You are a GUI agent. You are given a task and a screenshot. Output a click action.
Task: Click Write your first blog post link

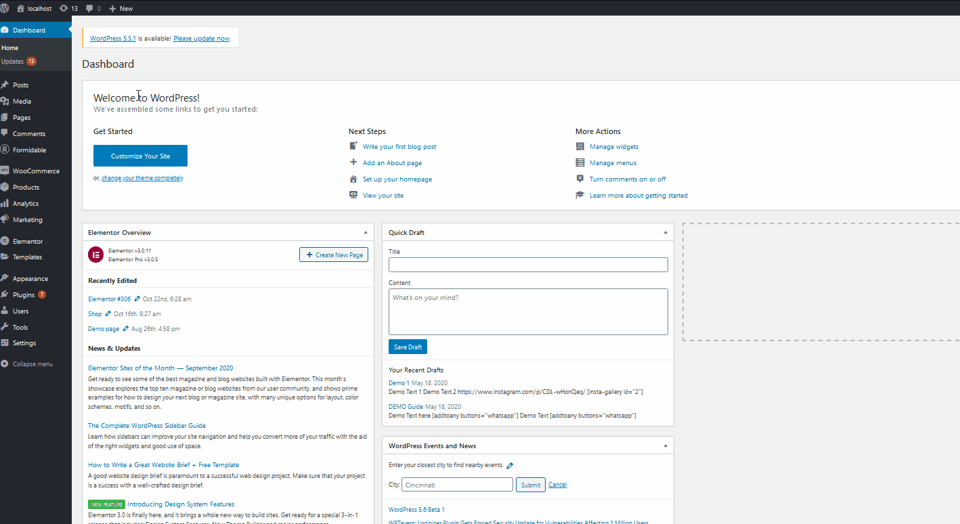click(399, 146)
